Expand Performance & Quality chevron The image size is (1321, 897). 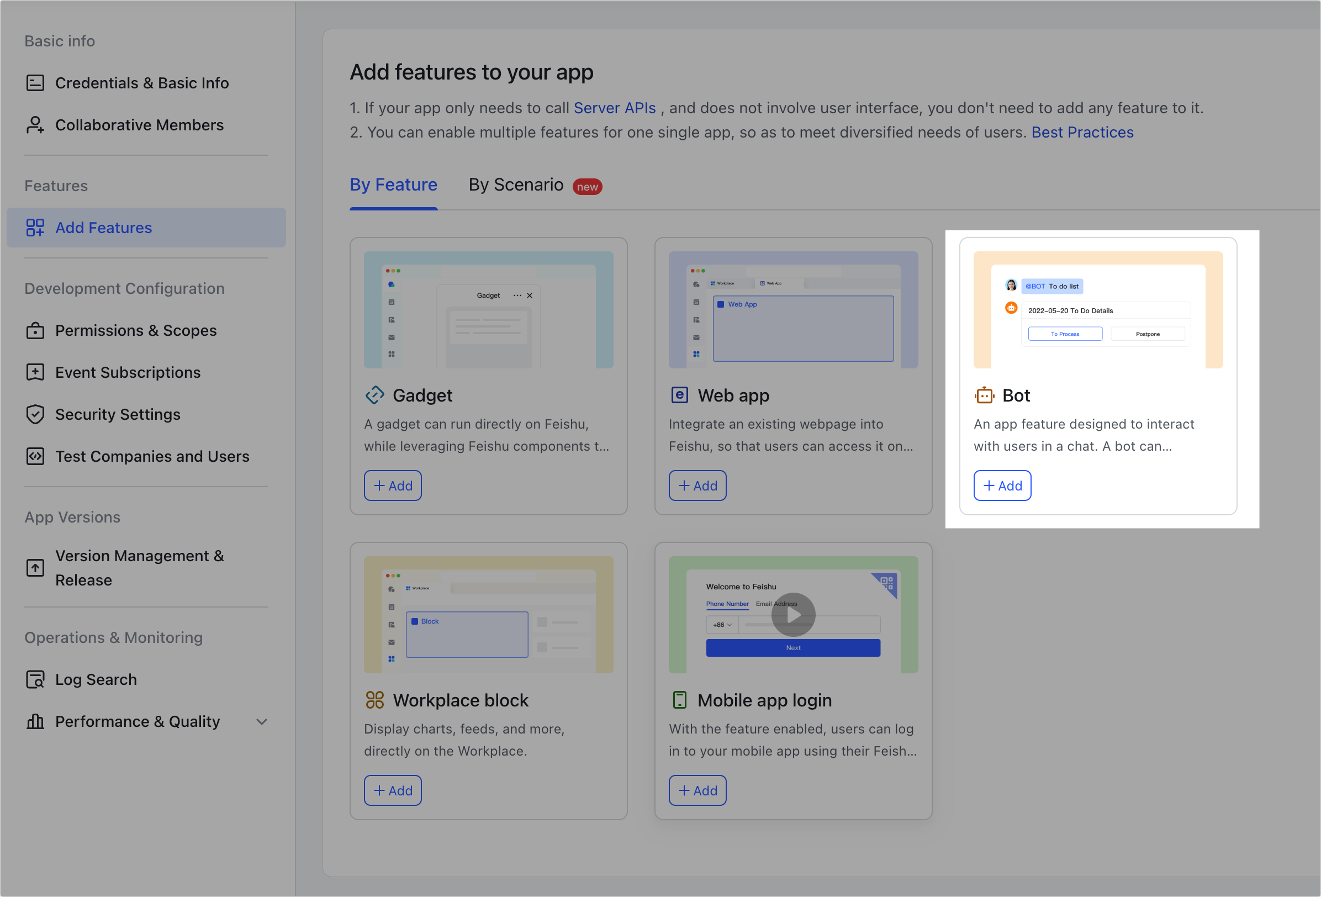pyautogui.click(x=261, y=722)
